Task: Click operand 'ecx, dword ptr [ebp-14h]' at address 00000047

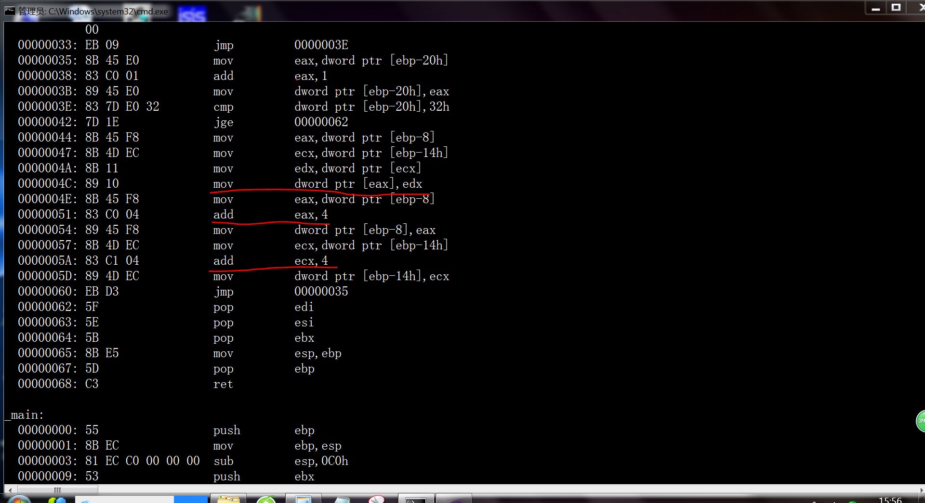Action: click(x=371, y=153)
